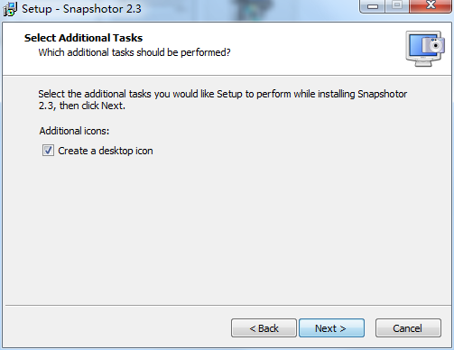Click the instruction paragraph mentioning Snapshotor 2.3
This screenshot has height=350, width=454.
[x=223, y=100]
